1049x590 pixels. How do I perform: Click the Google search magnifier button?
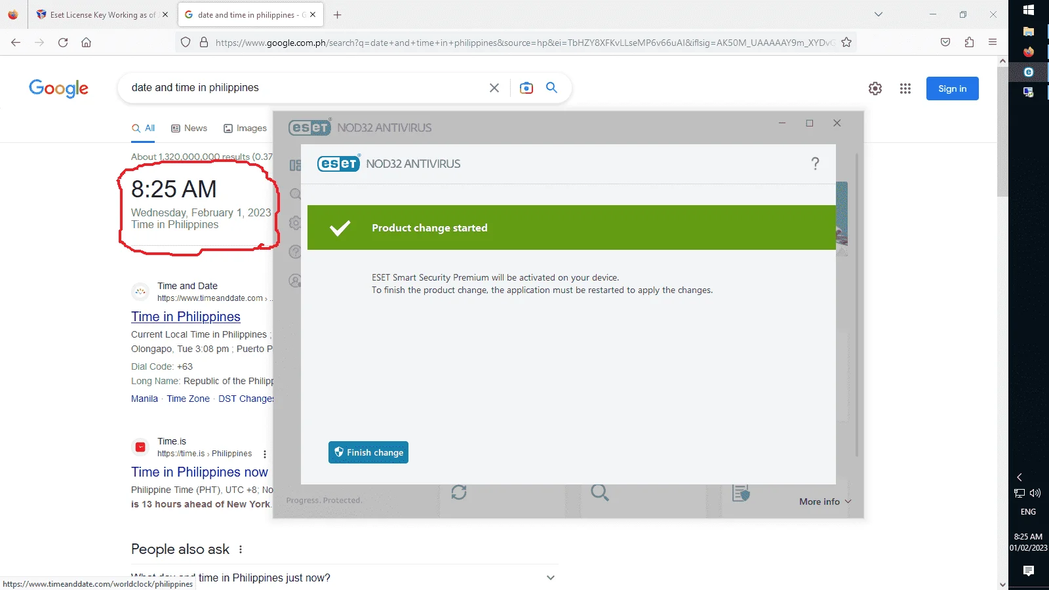tap(552, 87)
